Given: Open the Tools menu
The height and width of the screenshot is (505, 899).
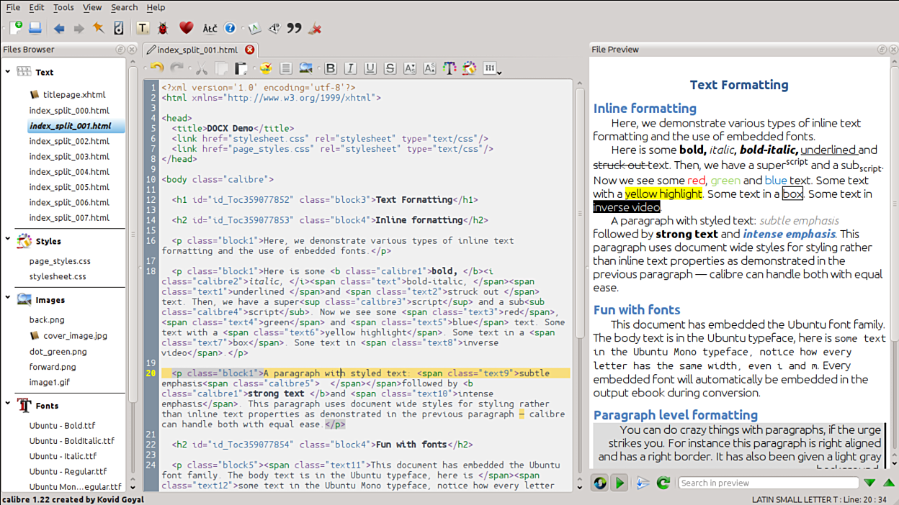Looking at the screenshot, I should 63,7.
